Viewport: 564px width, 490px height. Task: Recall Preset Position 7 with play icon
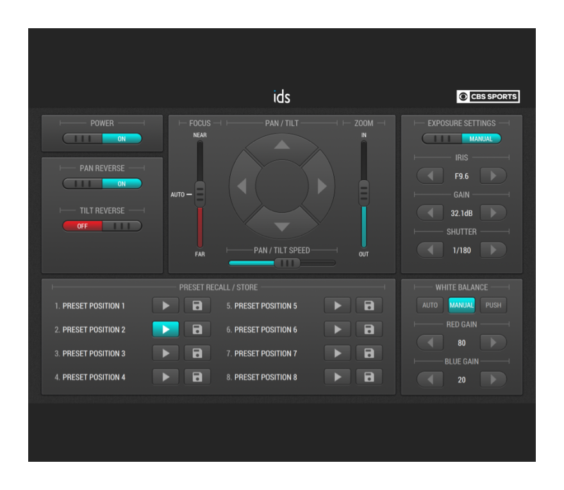(x=336, y=353)
